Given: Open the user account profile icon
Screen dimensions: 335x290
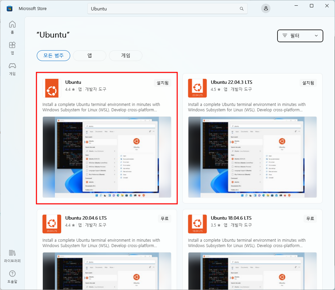Looking at the screenshot, I should 266,9.
